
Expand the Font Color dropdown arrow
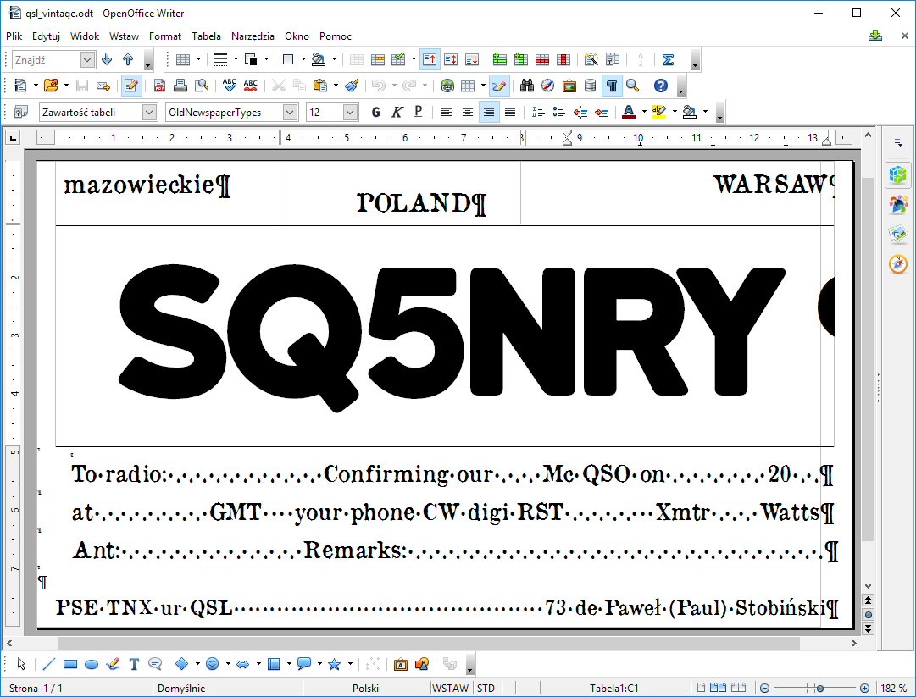[644, 112]
